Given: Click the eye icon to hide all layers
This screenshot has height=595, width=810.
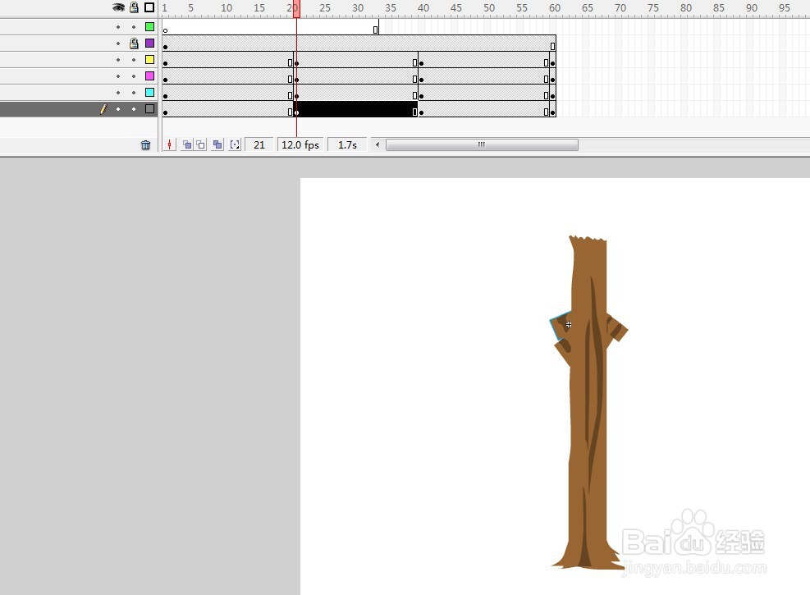Looking at the screenshot, I should click(118, 7).
